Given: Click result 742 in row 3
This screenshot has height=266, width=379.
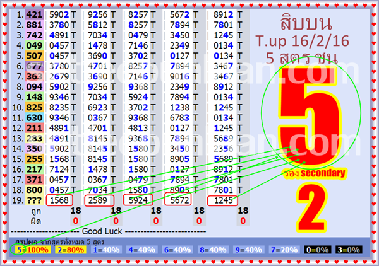Looking at the screenshot, I should point(34,35).
